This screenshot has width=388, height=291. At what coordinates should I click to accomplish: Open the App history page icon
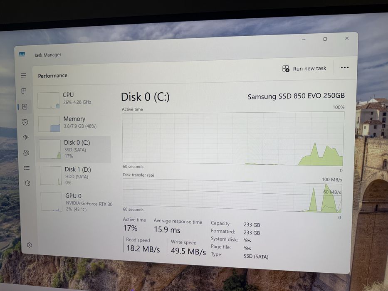click(25, 122)
